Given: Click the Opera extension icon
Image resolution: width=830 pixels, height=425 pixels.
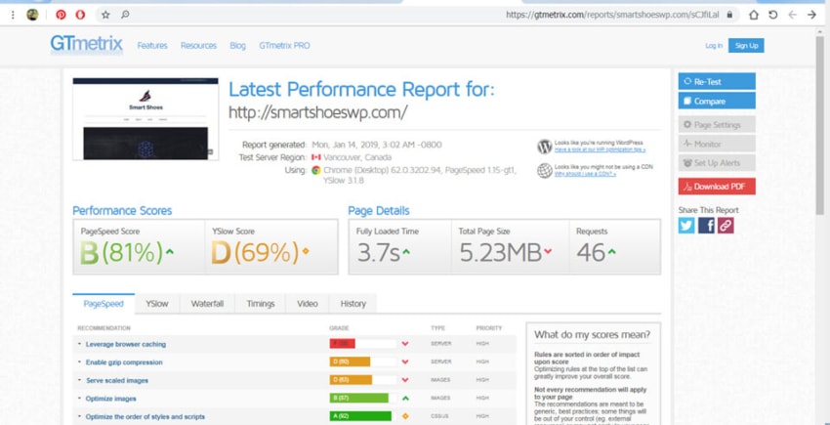Looking at the screenshot, I should coord(80,15).
